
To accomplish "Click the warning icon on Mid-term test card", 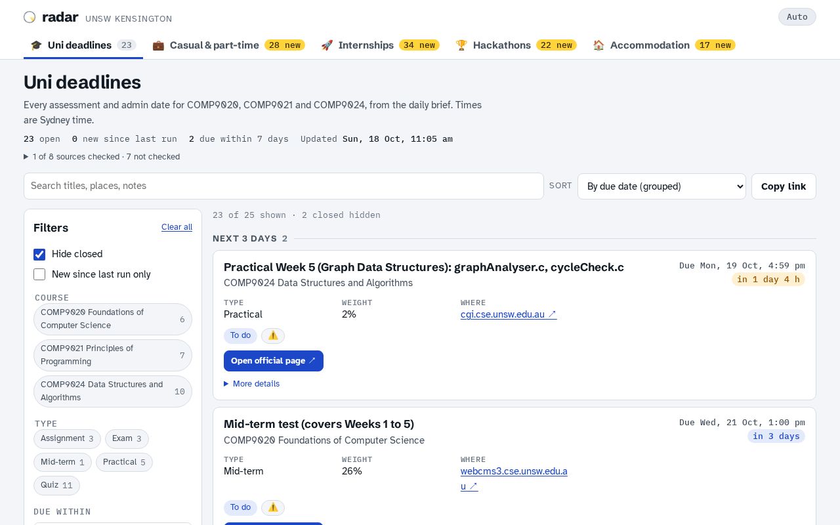I will point(273,507).
